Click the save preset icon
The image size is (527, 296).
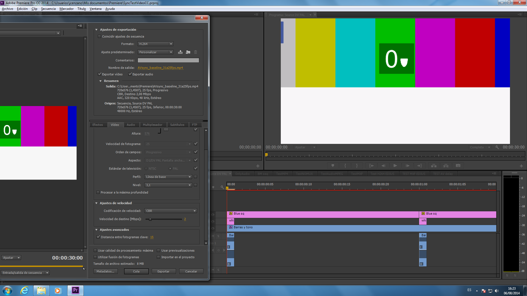point(180,52)
